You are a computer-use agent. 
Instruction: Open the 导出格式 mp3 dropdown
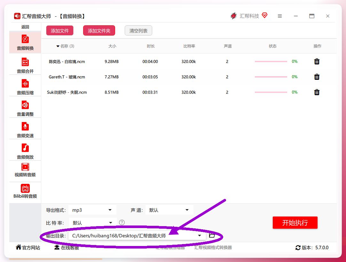pos(92,210)
